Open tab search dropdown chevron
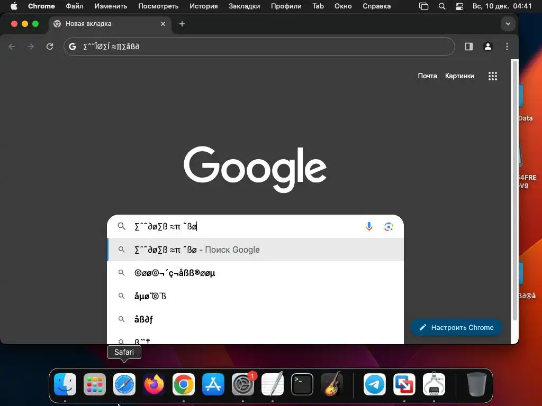The height and width of the screenshot is (406, 542). [x=508, y=24]
